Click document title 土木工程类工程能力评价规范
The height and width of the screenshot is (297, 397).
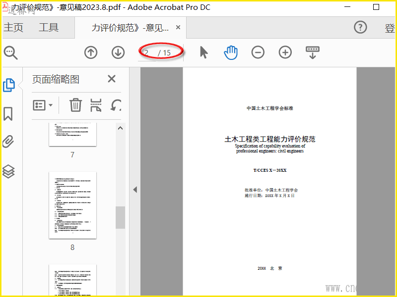click(270, 139)
